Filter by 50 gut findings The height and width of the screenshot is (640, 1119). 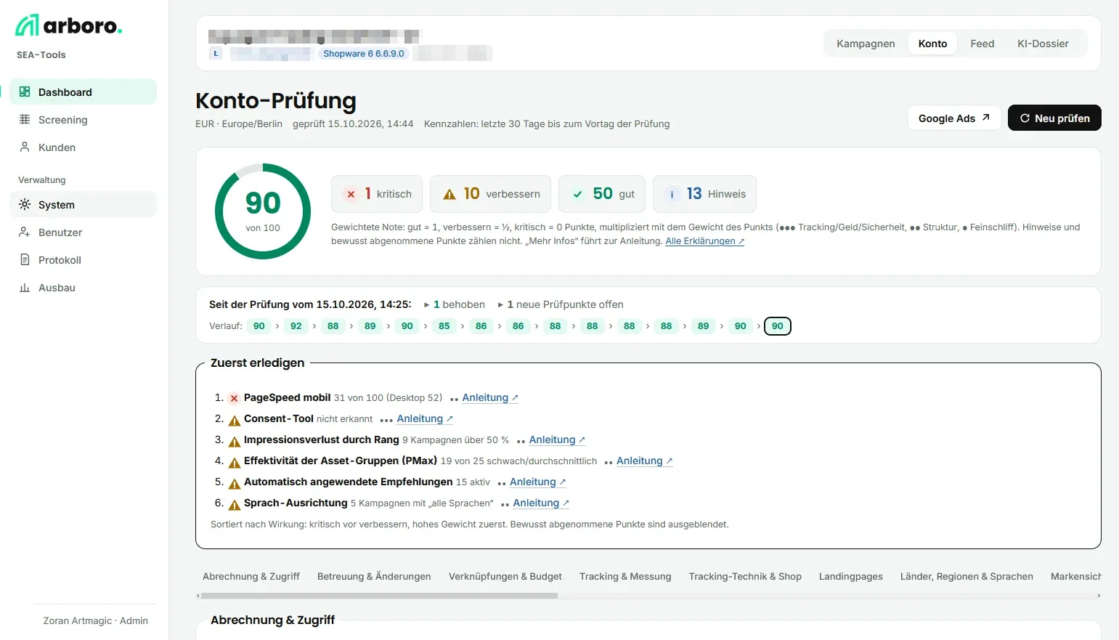pyautogui.click(x=602, y=194)
